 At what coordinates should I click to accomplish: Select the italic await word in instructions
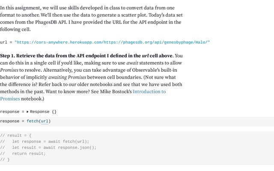(x=132, y=63)
